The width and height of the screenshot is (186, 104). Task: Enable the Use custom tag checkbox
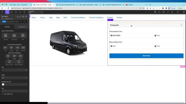pos(2,94)
